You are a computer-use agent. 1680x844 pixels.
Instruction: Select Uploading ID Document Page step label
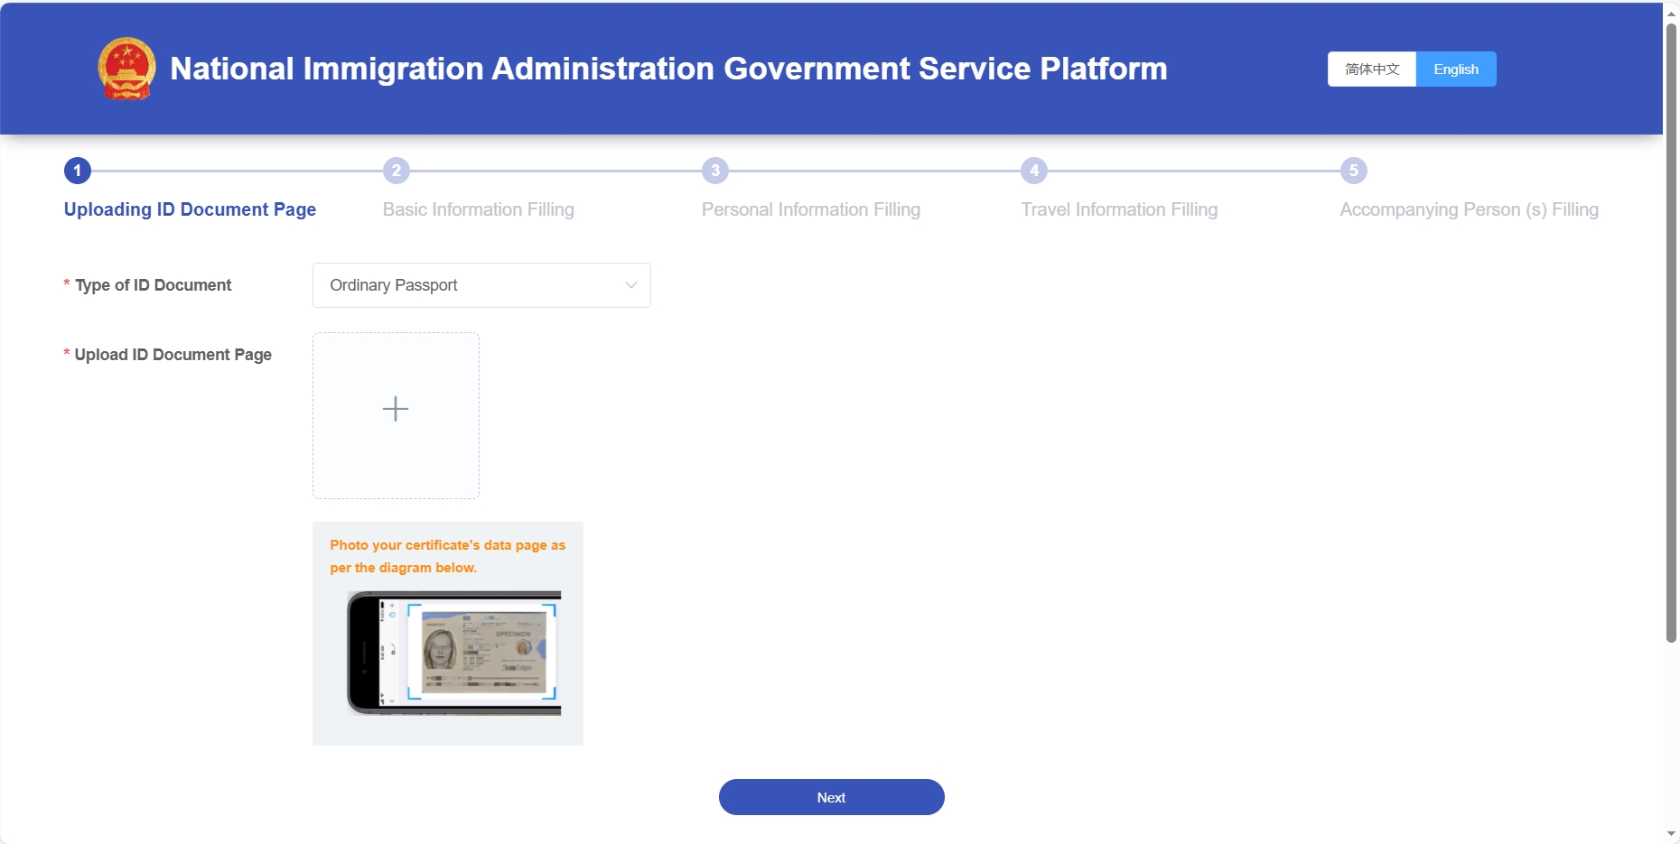click(190, 209)
